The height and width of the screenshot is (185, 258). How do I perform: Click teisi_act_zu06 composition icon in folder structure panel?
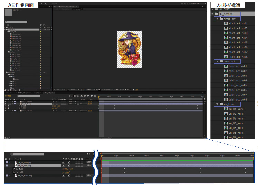[x=226, y=90]
